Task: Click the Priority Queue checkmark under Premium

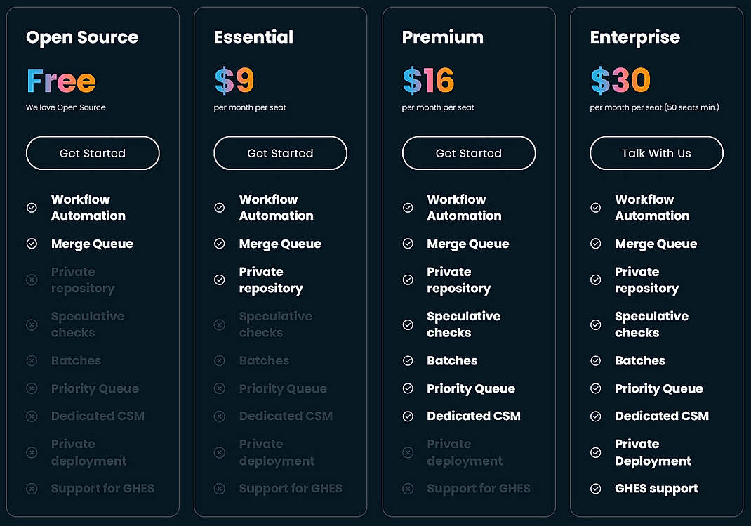Action: click(x=408, y=388)
